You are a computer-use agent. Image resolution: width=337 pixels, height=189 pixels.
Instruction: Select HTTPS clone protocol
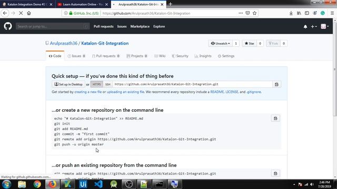click(x=96, y=85)
